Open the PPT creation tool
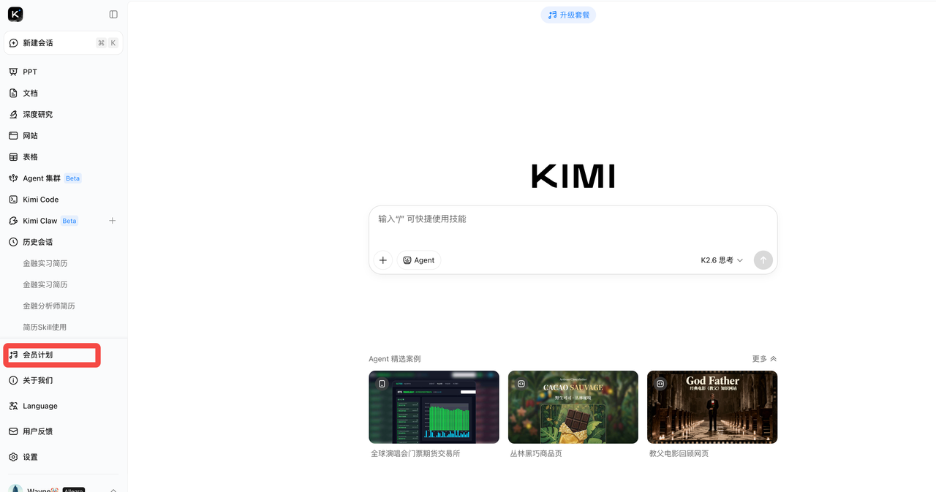This screenshot has width=936, height=492. pos(29,71)
